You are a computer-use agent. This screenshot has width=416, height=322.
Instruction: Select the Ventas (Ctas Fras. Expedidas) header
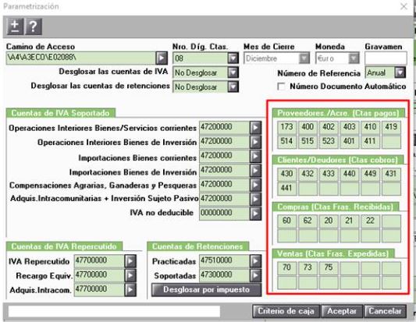point(333,254)
